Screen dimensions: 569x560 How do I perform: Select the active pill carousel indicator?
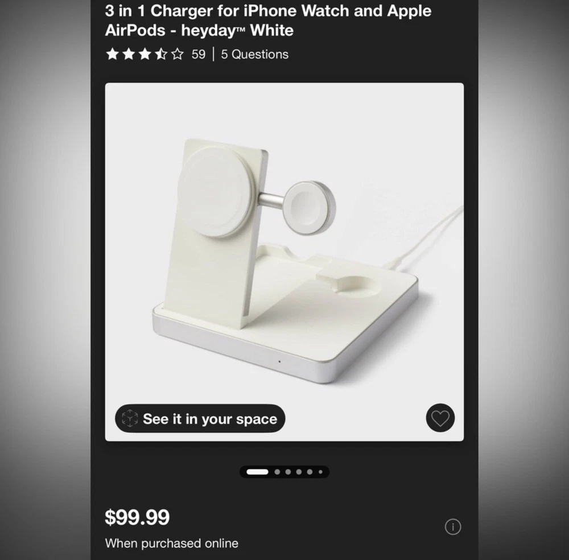click(257, 472)
